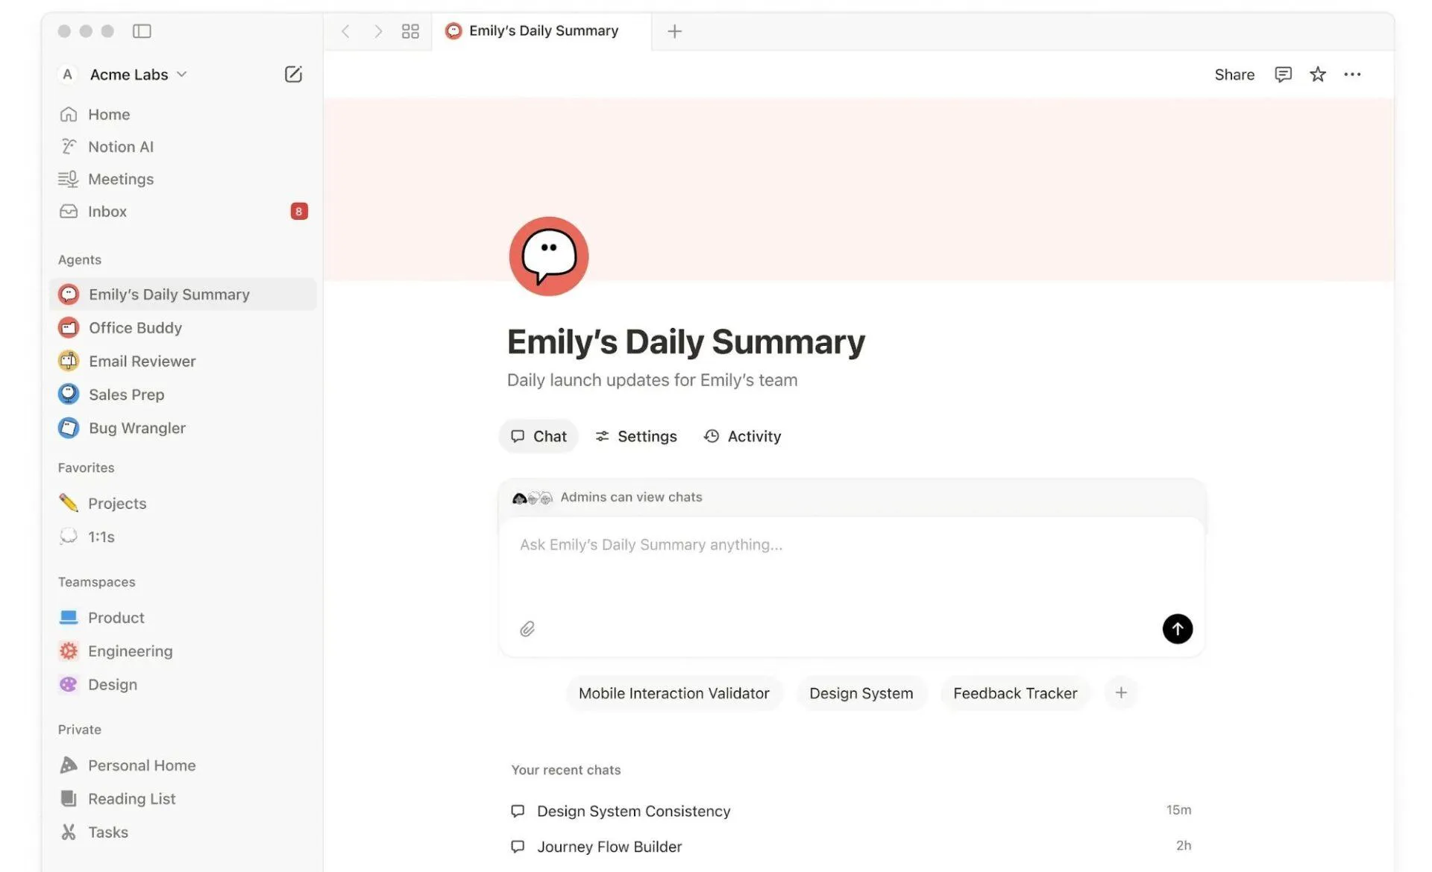Open the three-dot more options menu
Image resolution: width=1432 pixels, height=872 pixels.
pyautogui.click(x=1351, y=74)
